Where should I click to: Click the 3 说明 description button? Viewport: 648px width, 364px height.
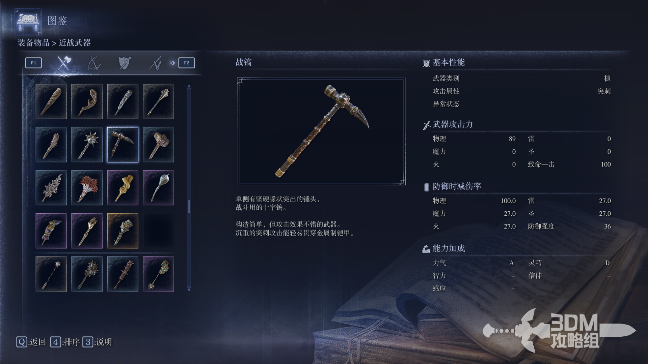click(x=98, y=342)
